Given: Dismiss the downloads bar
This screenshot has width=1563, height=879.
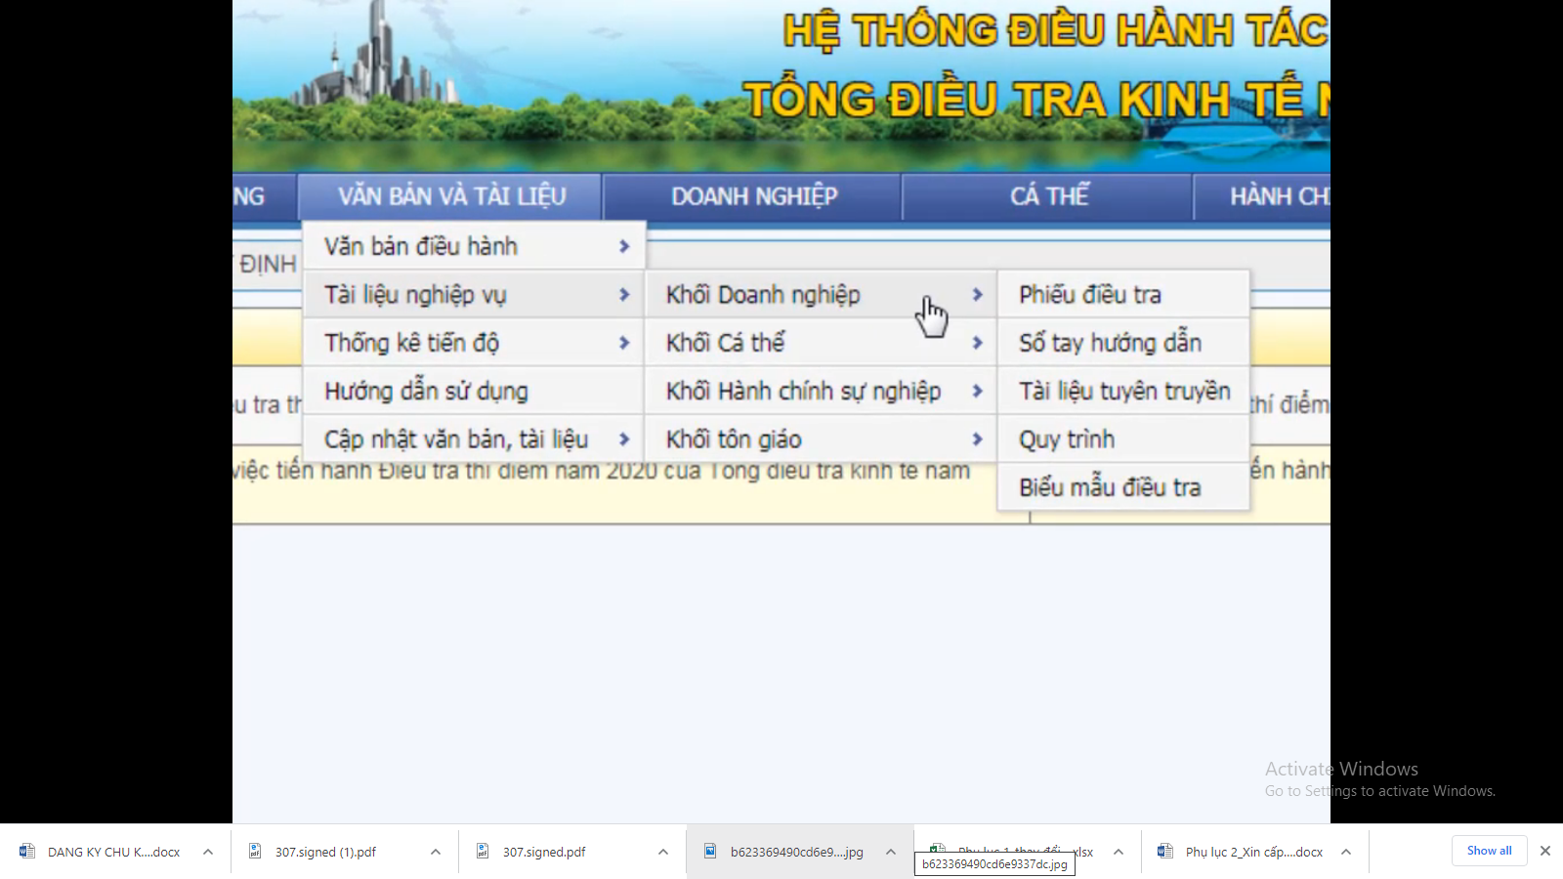Looking at the screenshot, I should (1546, 851).
